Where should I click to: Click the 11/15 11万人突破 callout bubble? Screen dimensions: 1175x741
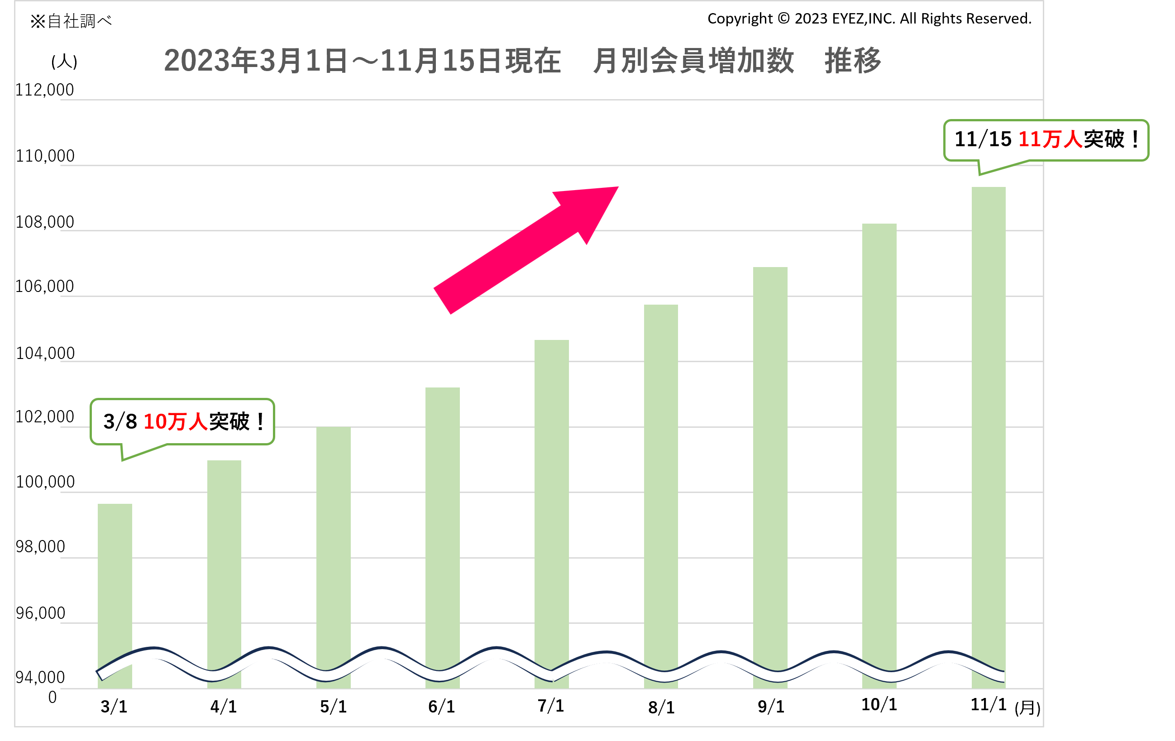point(1046,139)
